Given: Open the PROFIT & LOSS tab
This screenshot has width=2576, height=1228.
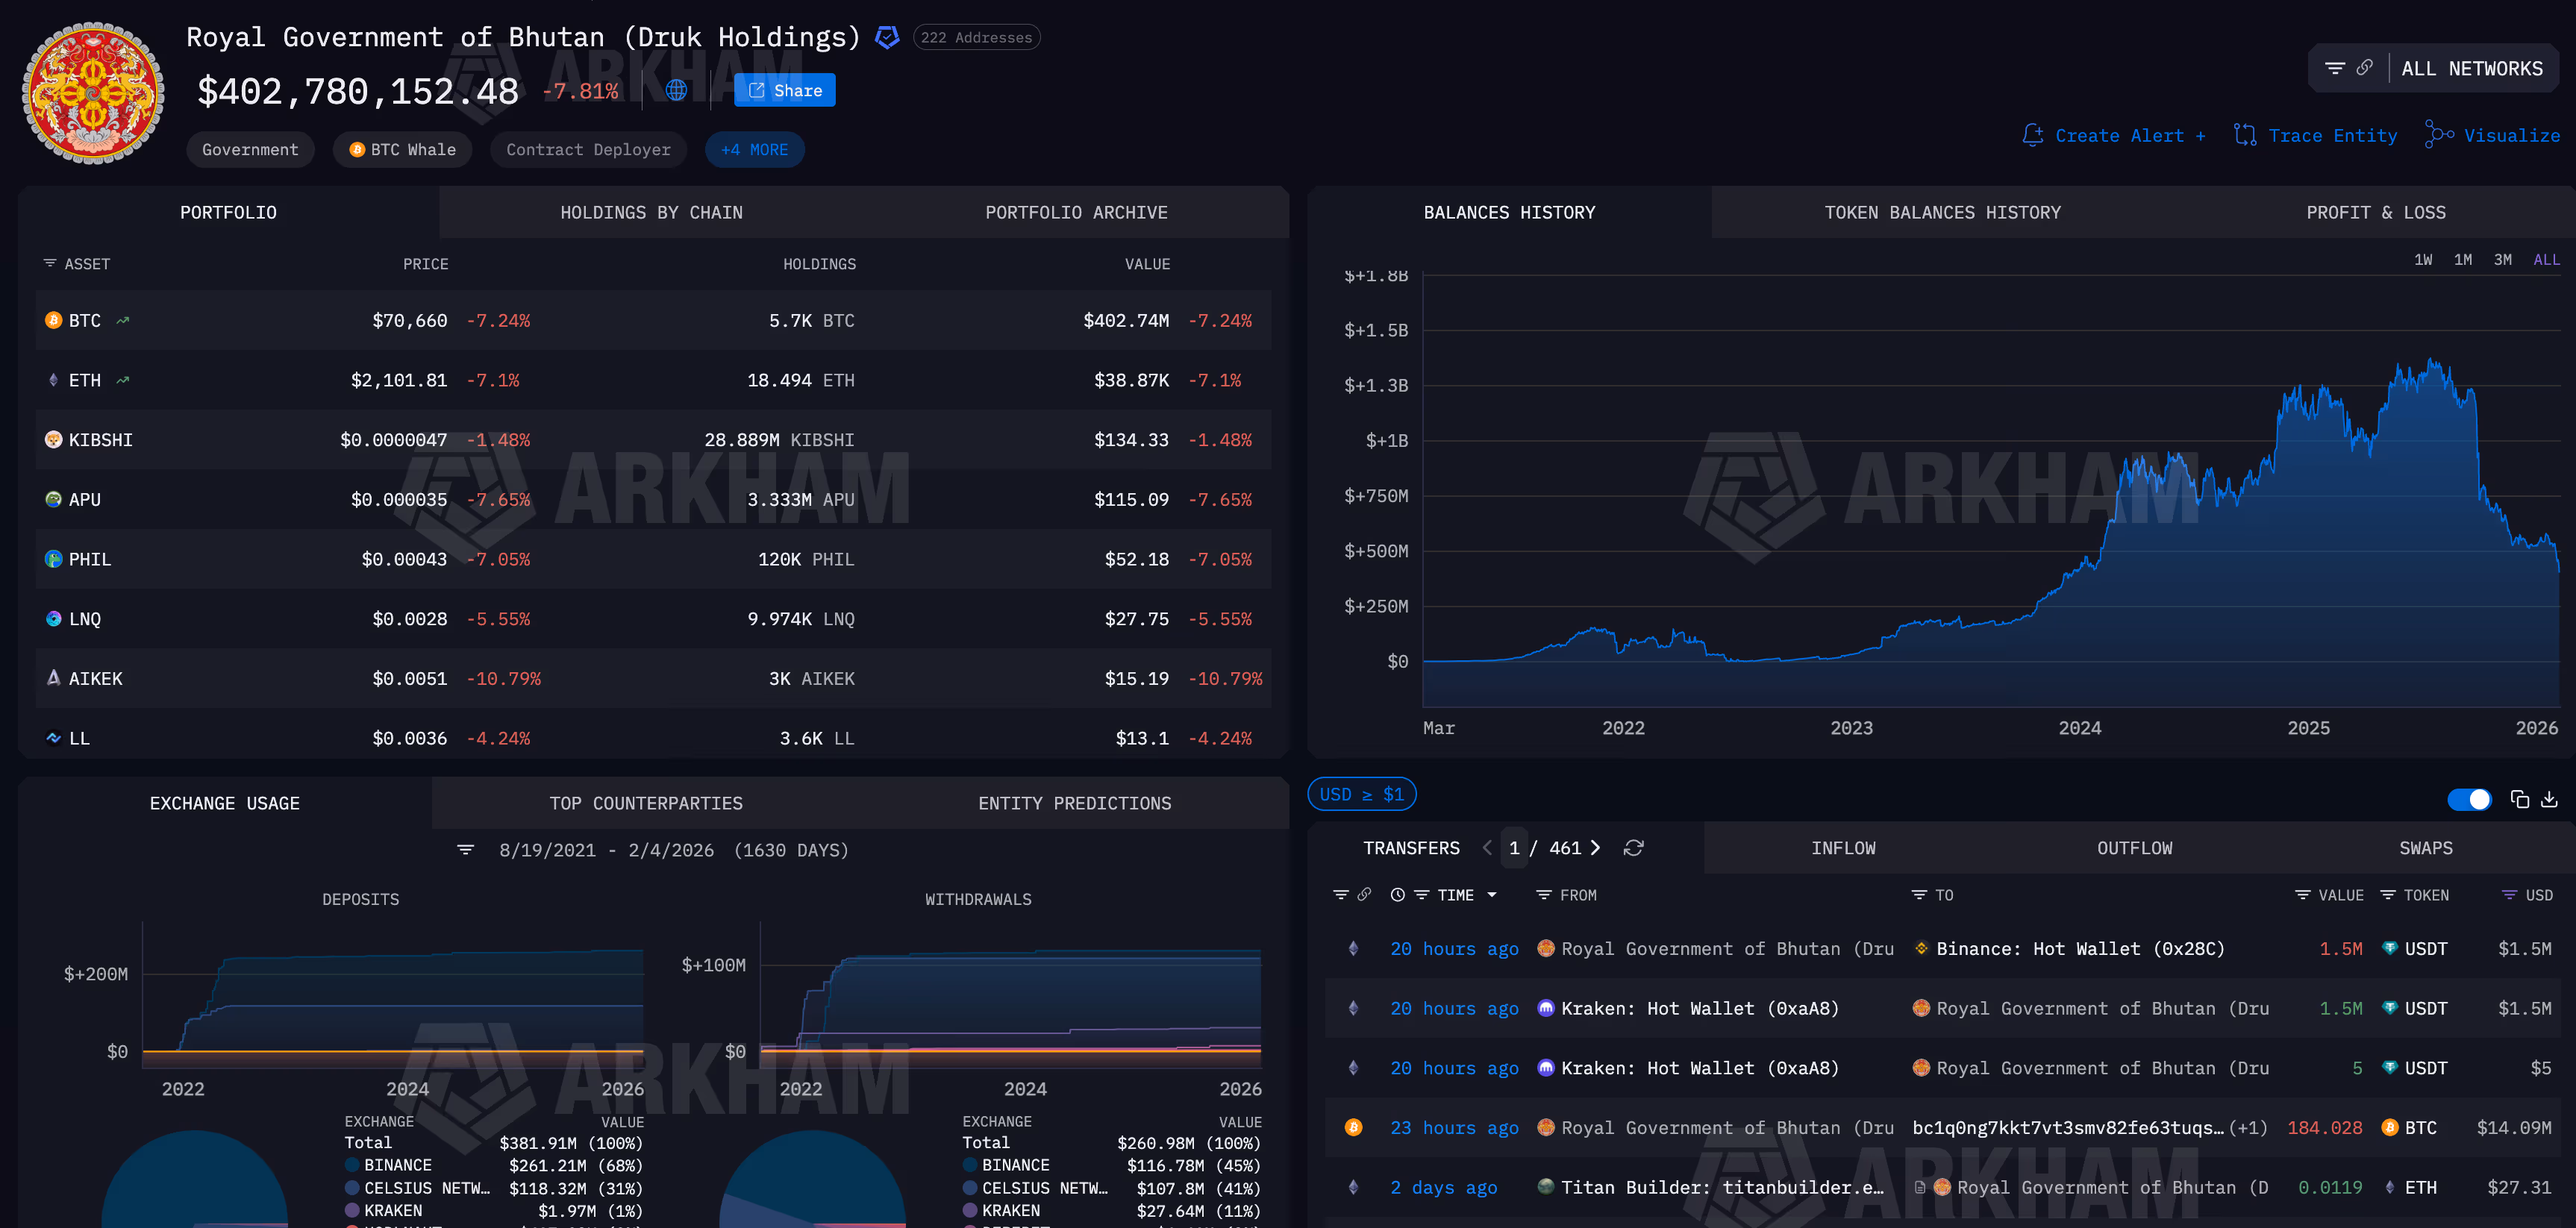Looking at the screenshot, I should point(2375,213).
